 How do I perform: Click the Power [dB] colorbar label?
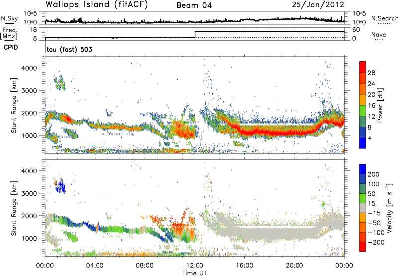(380, 105)
